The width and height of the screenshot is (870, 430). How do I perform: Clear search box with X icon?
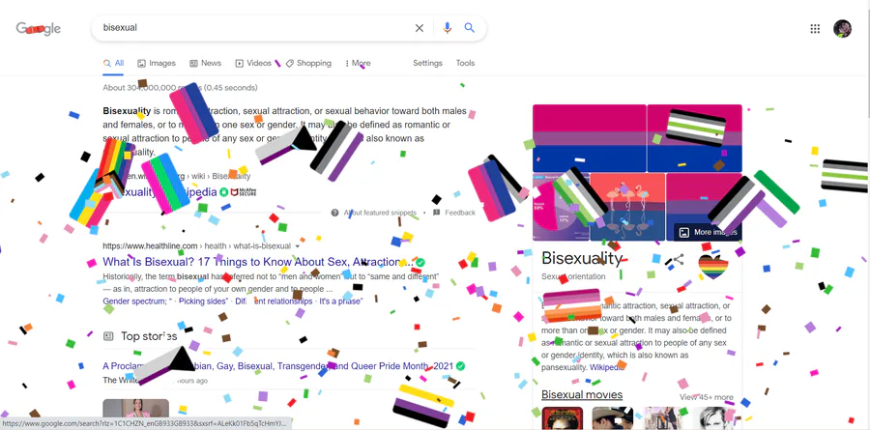(420, 28)
